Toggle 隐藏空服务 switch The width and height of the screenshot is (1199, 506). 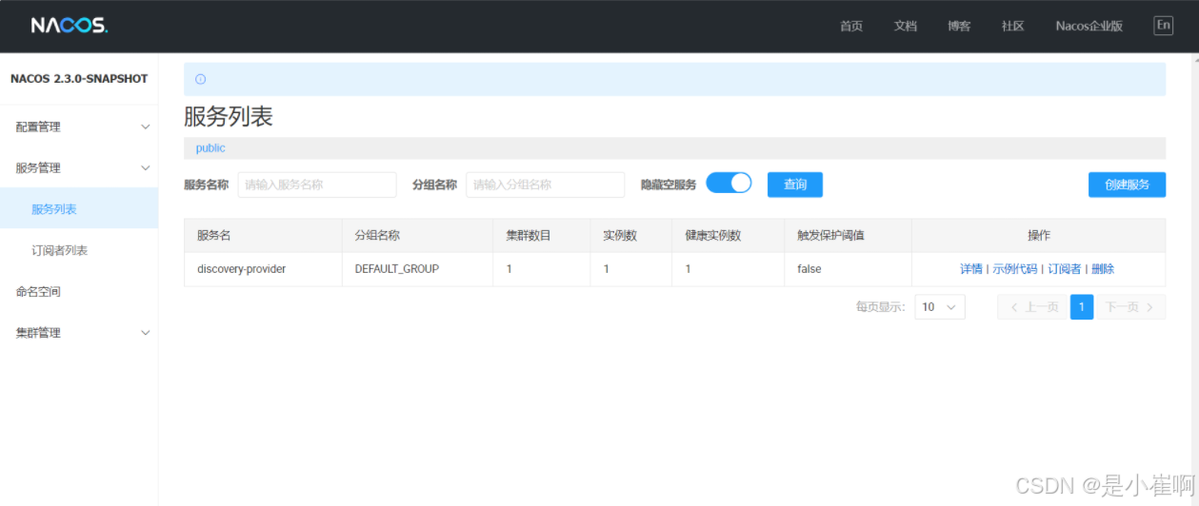729,183
